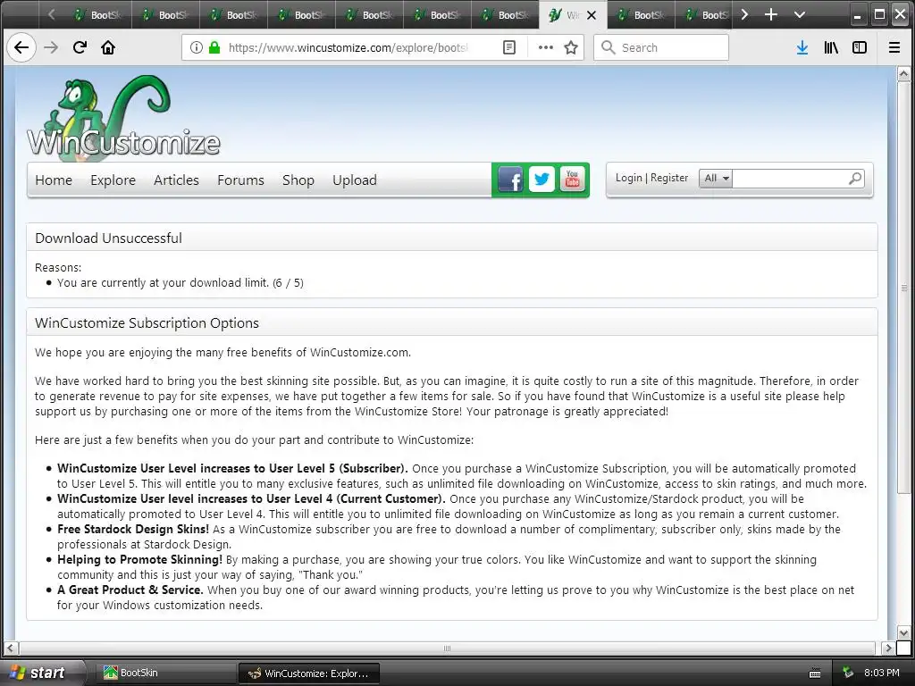Viewport: 915px width, 686px height.
Task: Open the Articles navigation item
Action: click(176, 180)
